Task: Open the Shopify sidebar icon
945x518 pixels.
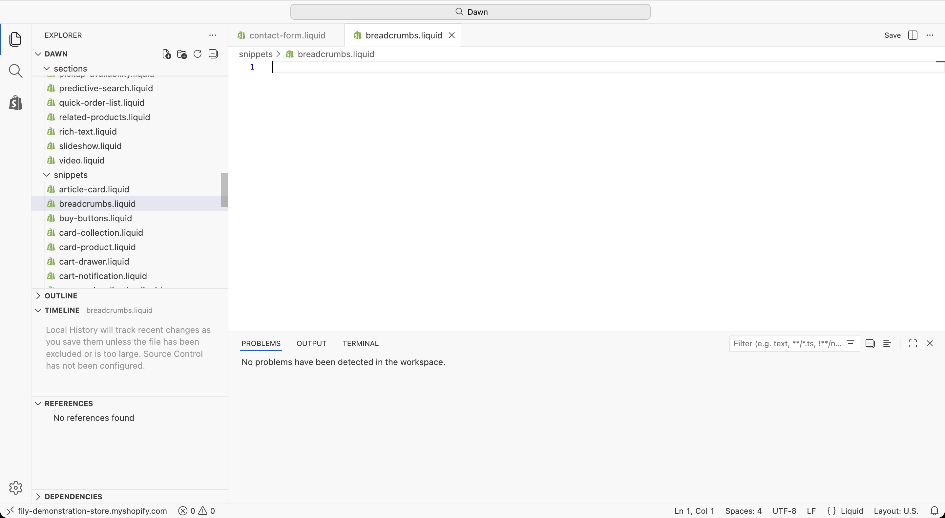Action: (15, 103)
